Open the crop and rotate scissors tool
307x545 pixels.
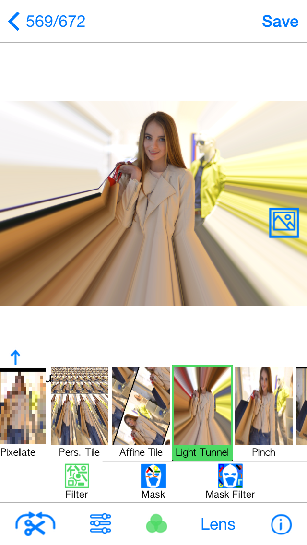35,523
